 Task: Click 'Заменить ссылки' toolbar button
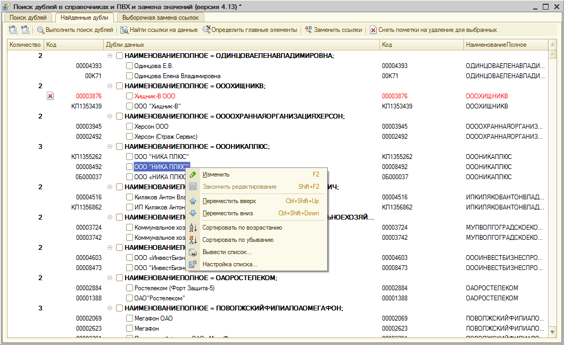(x=334, y=30)
